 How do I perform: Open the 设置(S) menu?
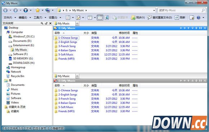click(53, 17)
